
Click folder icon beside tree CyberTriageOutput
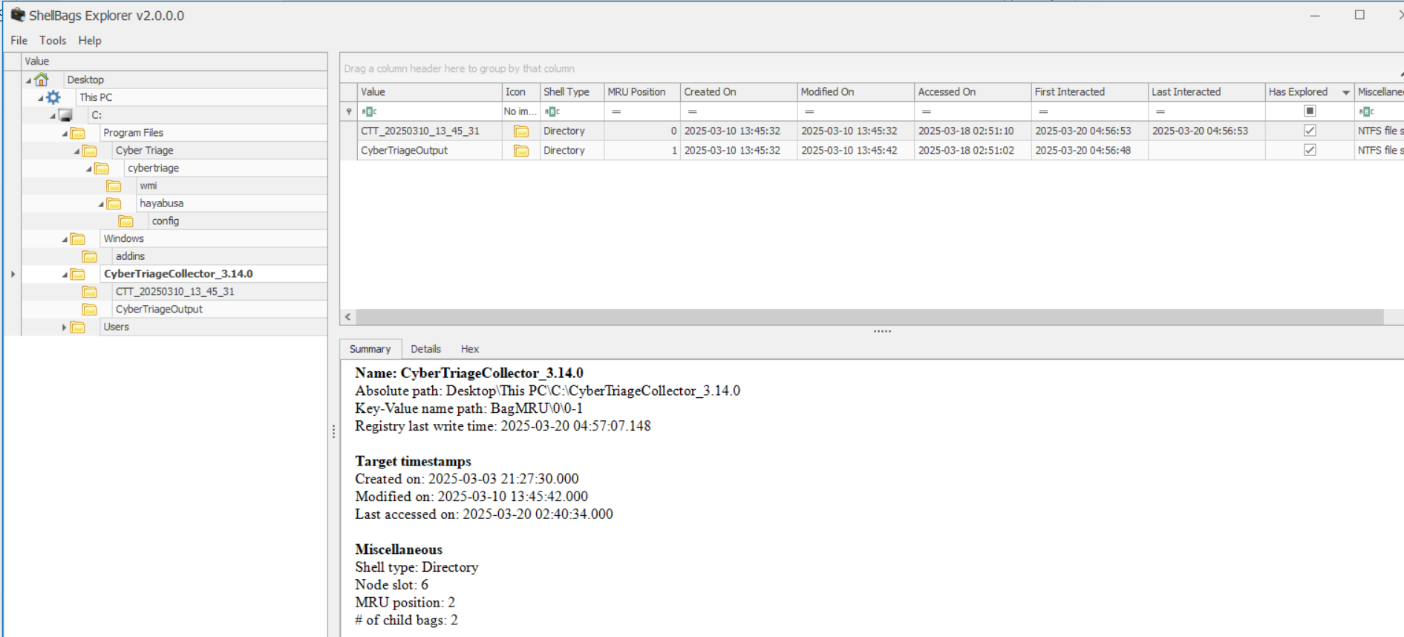point(90,310)
